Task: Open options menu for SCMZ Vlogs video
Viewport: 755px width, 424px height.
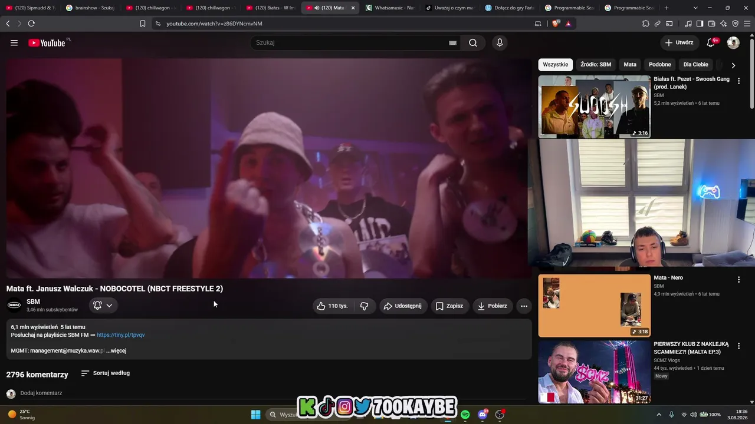Action: [x=738, y=346]
